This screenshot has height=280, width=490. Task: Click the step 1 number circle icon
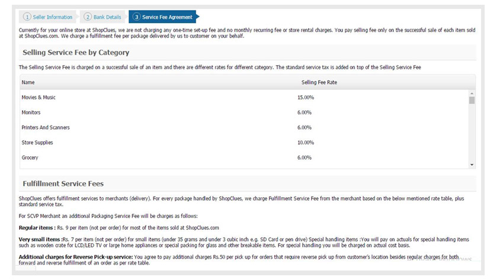[x=27, y=17]
